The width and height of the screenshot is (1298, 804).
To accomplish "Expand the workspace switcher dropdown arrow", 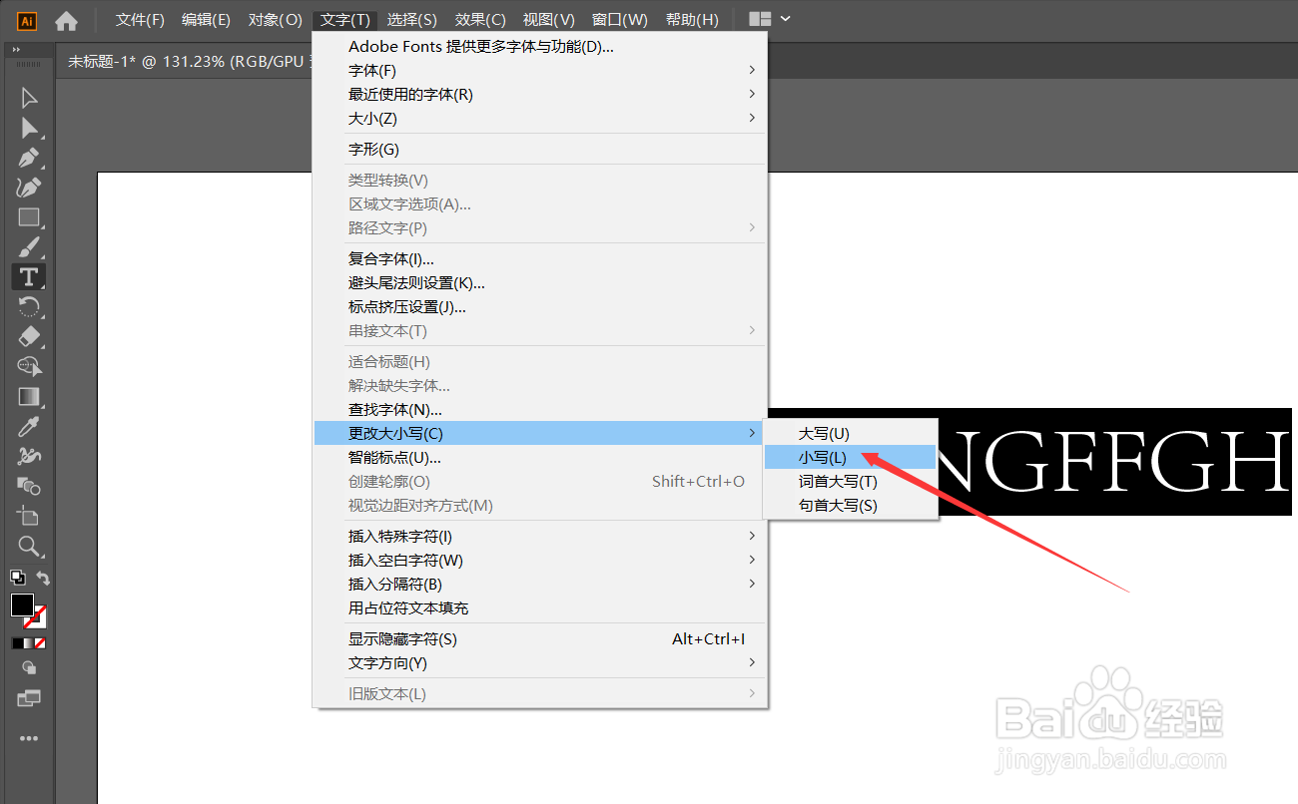I will coord(786,19).
